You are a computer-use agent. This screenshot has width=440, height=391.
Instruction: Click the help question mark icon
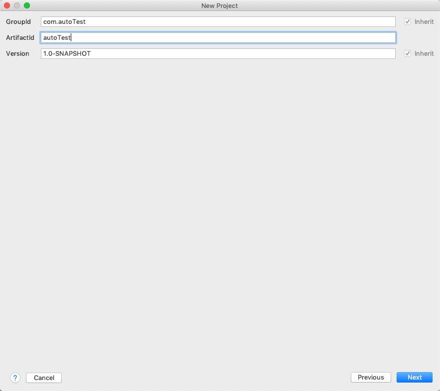[x=15, y=378]
